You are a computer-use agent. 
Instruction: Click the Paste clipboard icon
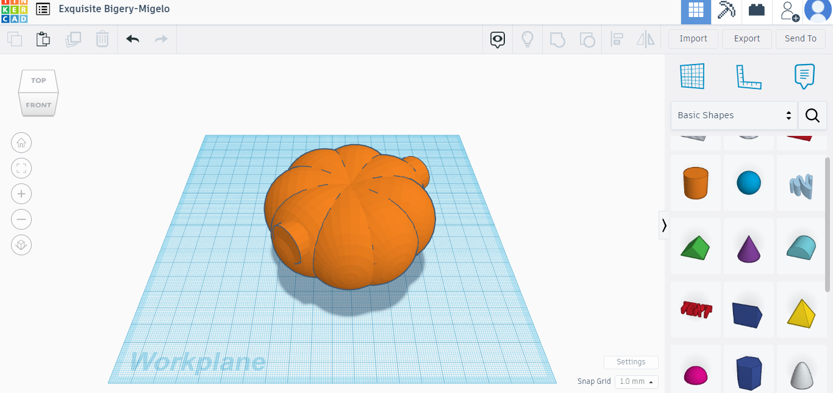tap(43, 39)
